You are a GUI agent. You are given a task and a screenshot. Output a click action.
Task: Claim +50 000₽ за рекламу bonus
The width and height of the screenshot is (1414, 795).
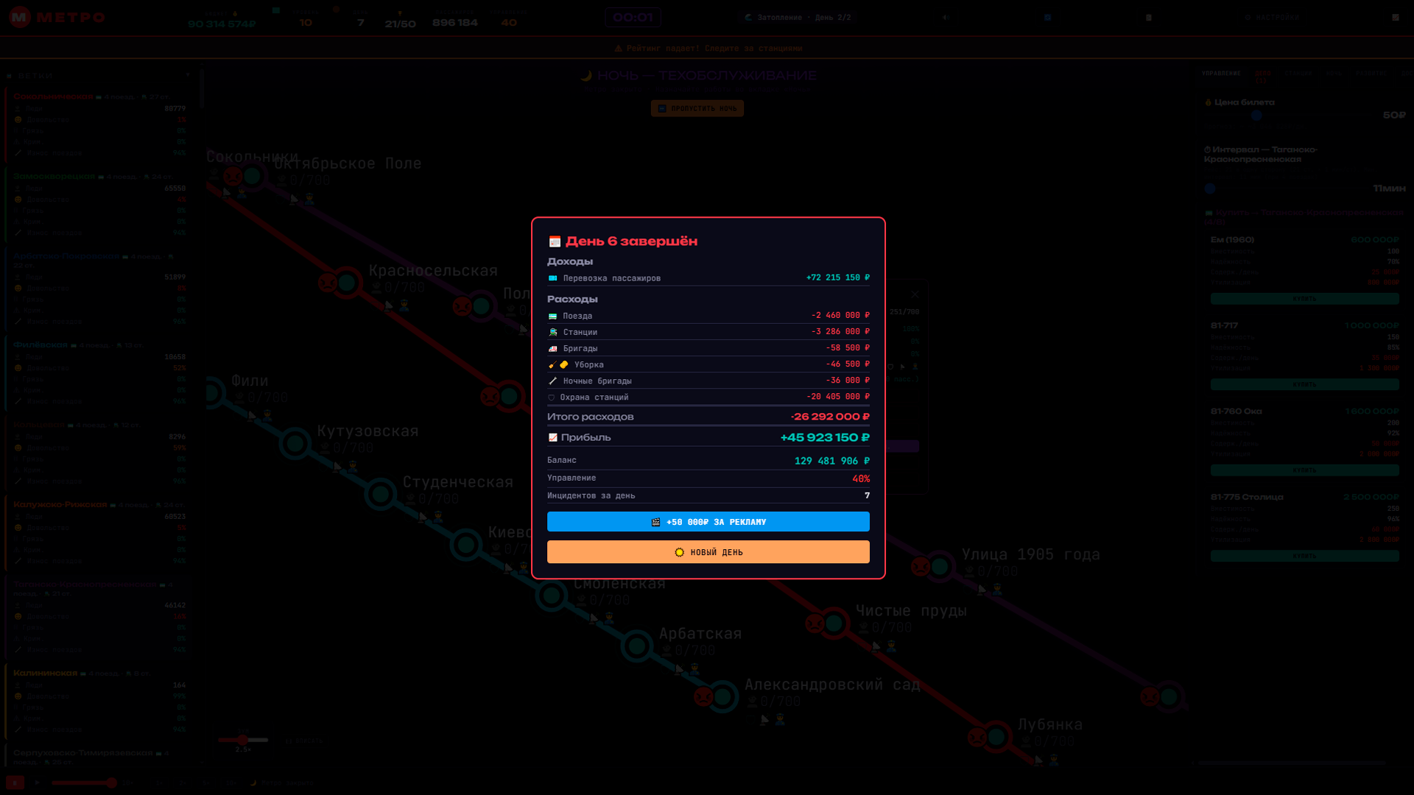[708, 522]
